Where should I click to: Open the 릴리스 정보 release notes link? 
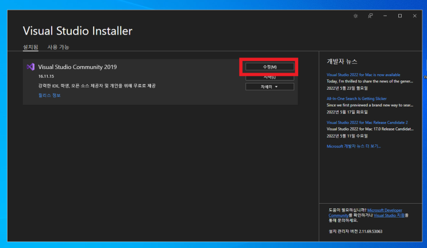click(x=49, y=95)
